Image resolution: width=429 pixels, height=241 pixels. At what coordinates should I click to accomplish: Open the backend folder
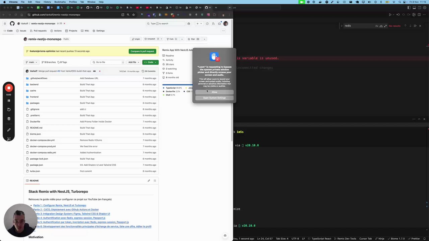(x=34, y=84)
